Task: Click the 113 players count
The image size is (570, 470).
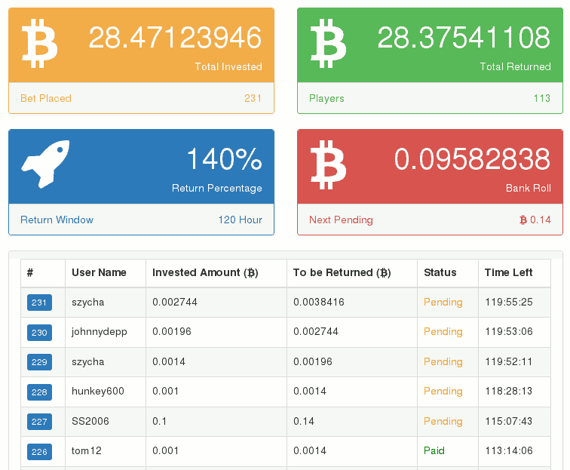Action: (541, 98)
